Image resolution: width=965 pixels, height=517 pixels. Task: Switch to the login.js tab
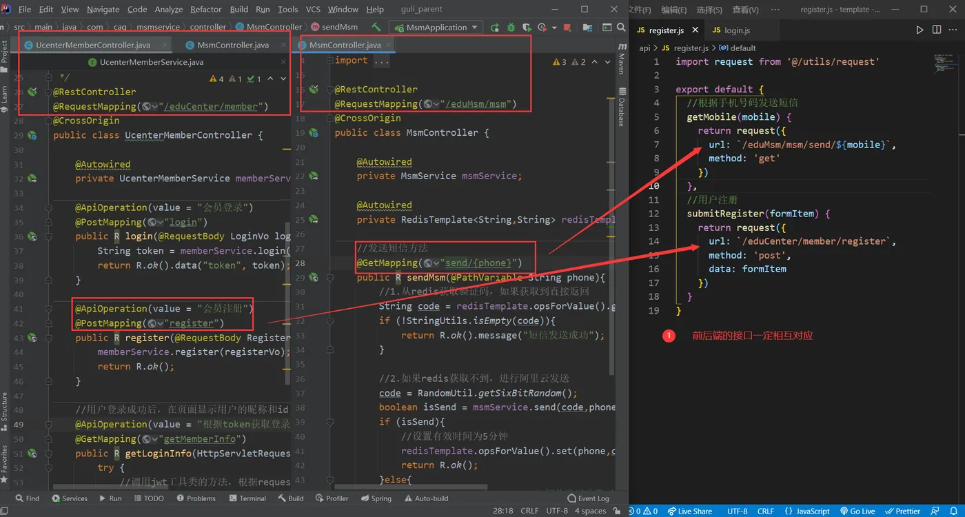tap(737, 30)
